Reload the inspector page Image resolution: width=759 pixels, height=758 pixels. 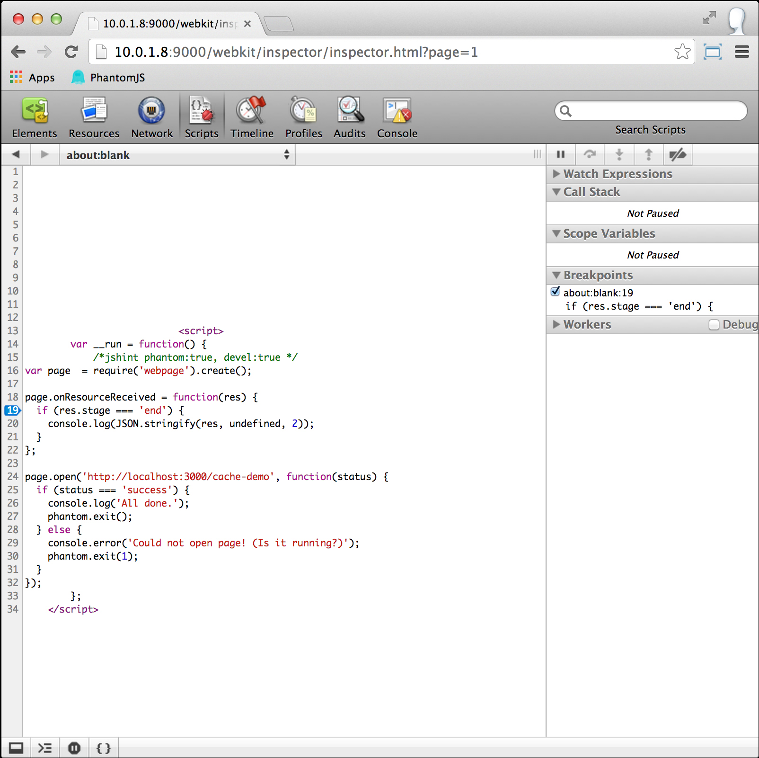[x=71, y=52]
